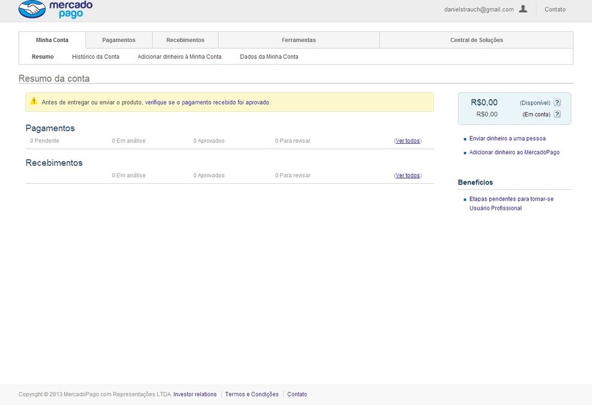Open Histórico da Conta submenu
592x405 pixels.
point(96,56)
